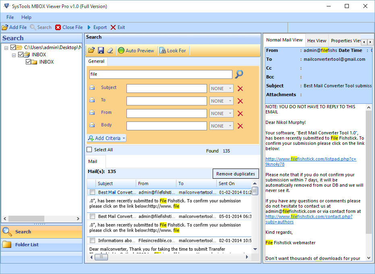This screenshot has width=375, height=274.
Task: Click the Subject criteria text field
Action: pyautogui.click(x=166, y=89)
